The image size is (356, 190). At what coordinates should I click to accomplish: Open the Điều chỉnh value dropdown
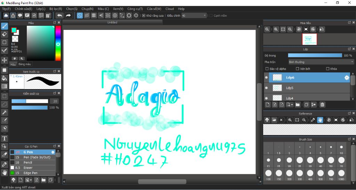(194, 15)
